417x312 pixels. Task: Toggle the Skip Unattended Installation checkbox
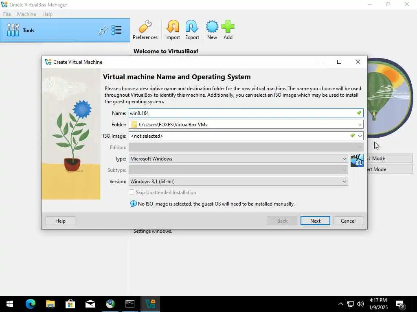[x=132, y=192]
